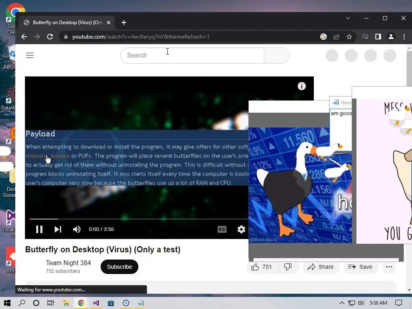412x309 pixels.
Task: Open the YouTube hamburger guide menu
Action: click(30, 56)
